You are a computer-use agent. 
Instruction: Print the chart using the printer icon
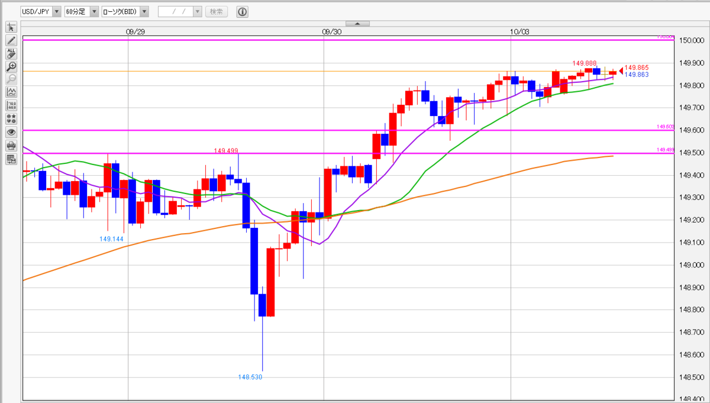pos(11,146)
